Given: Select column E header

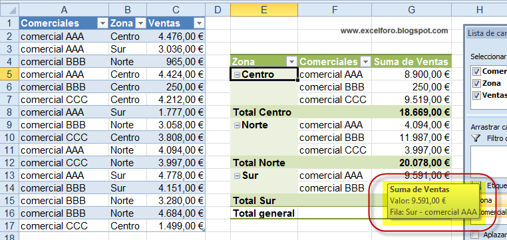Looking at the screenshot, I should tap(264, 10).
